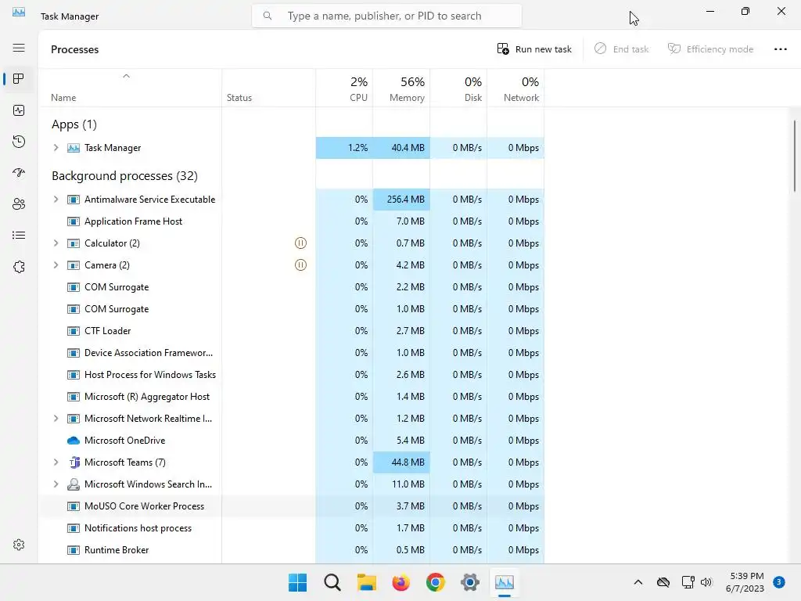Open the notification count badge

[x=778, y=582]
